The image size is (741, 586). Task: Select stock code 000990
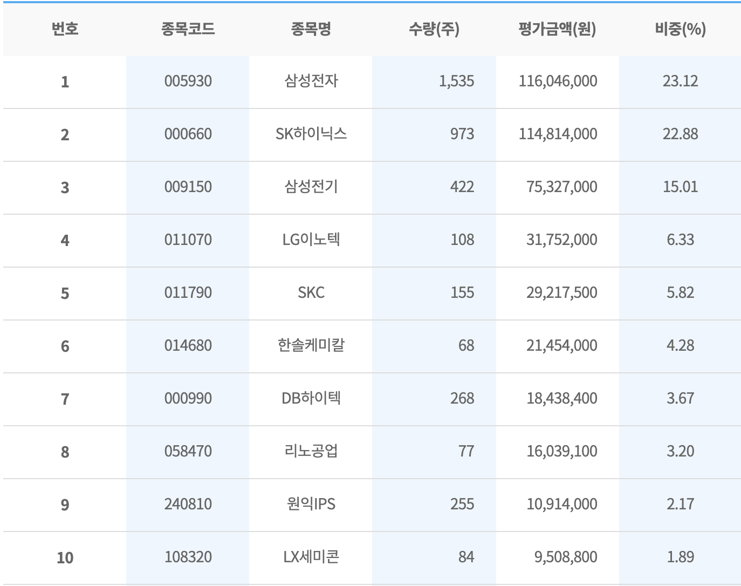click(x=188, y=399)
